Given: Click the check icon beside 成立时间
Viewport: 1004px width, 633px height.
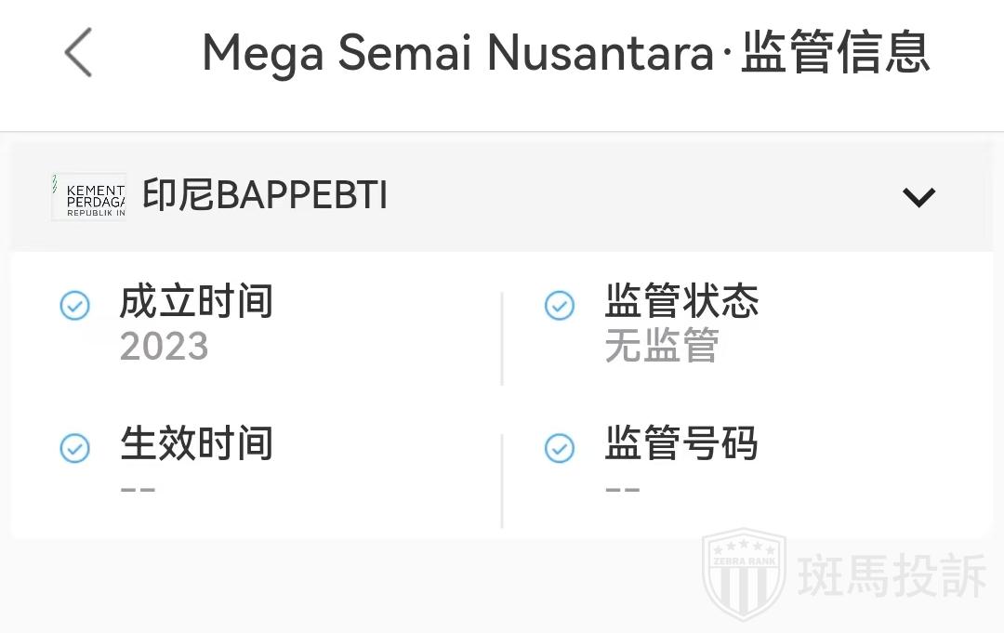Looking at the screenshot, I should (75, 305).
